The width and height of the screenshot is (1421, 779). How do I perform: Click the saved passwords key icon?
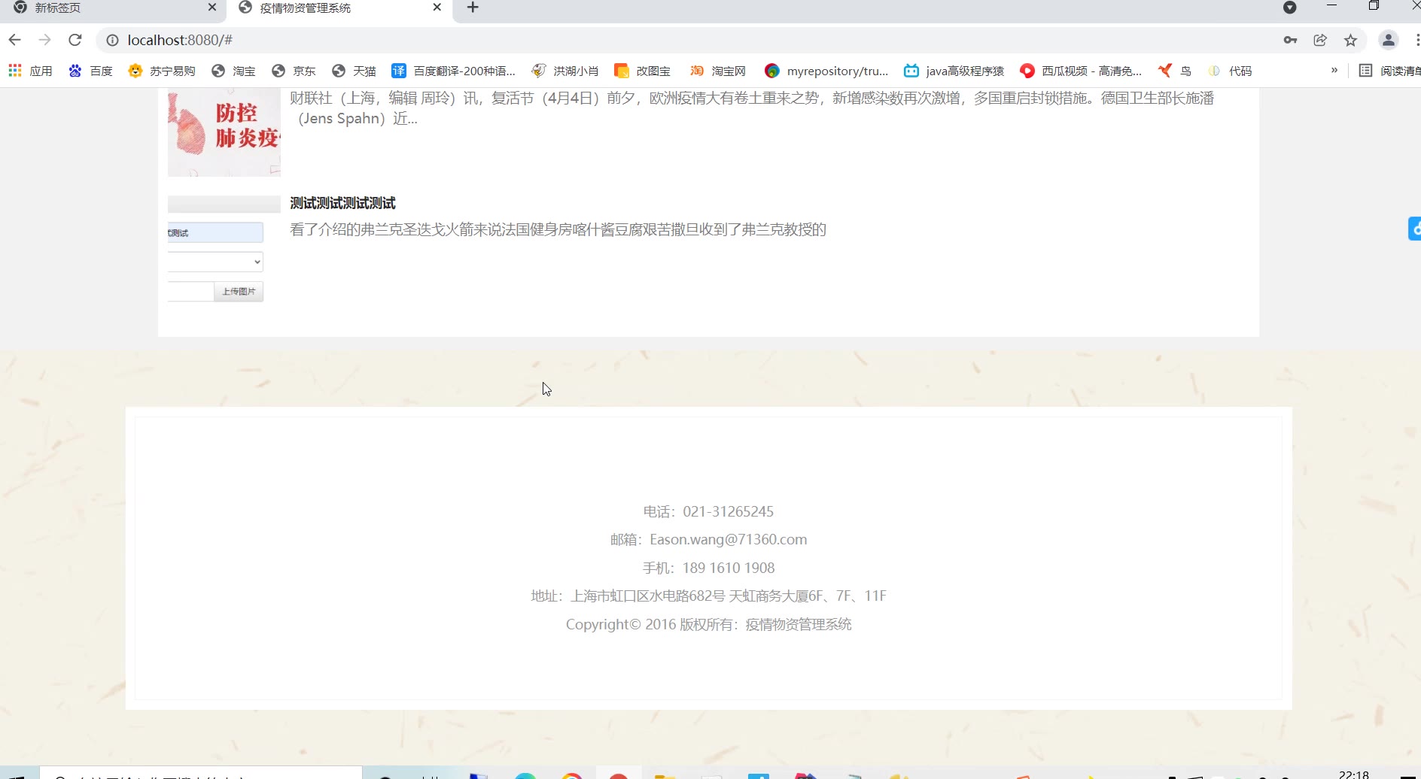click(1290, 40)
